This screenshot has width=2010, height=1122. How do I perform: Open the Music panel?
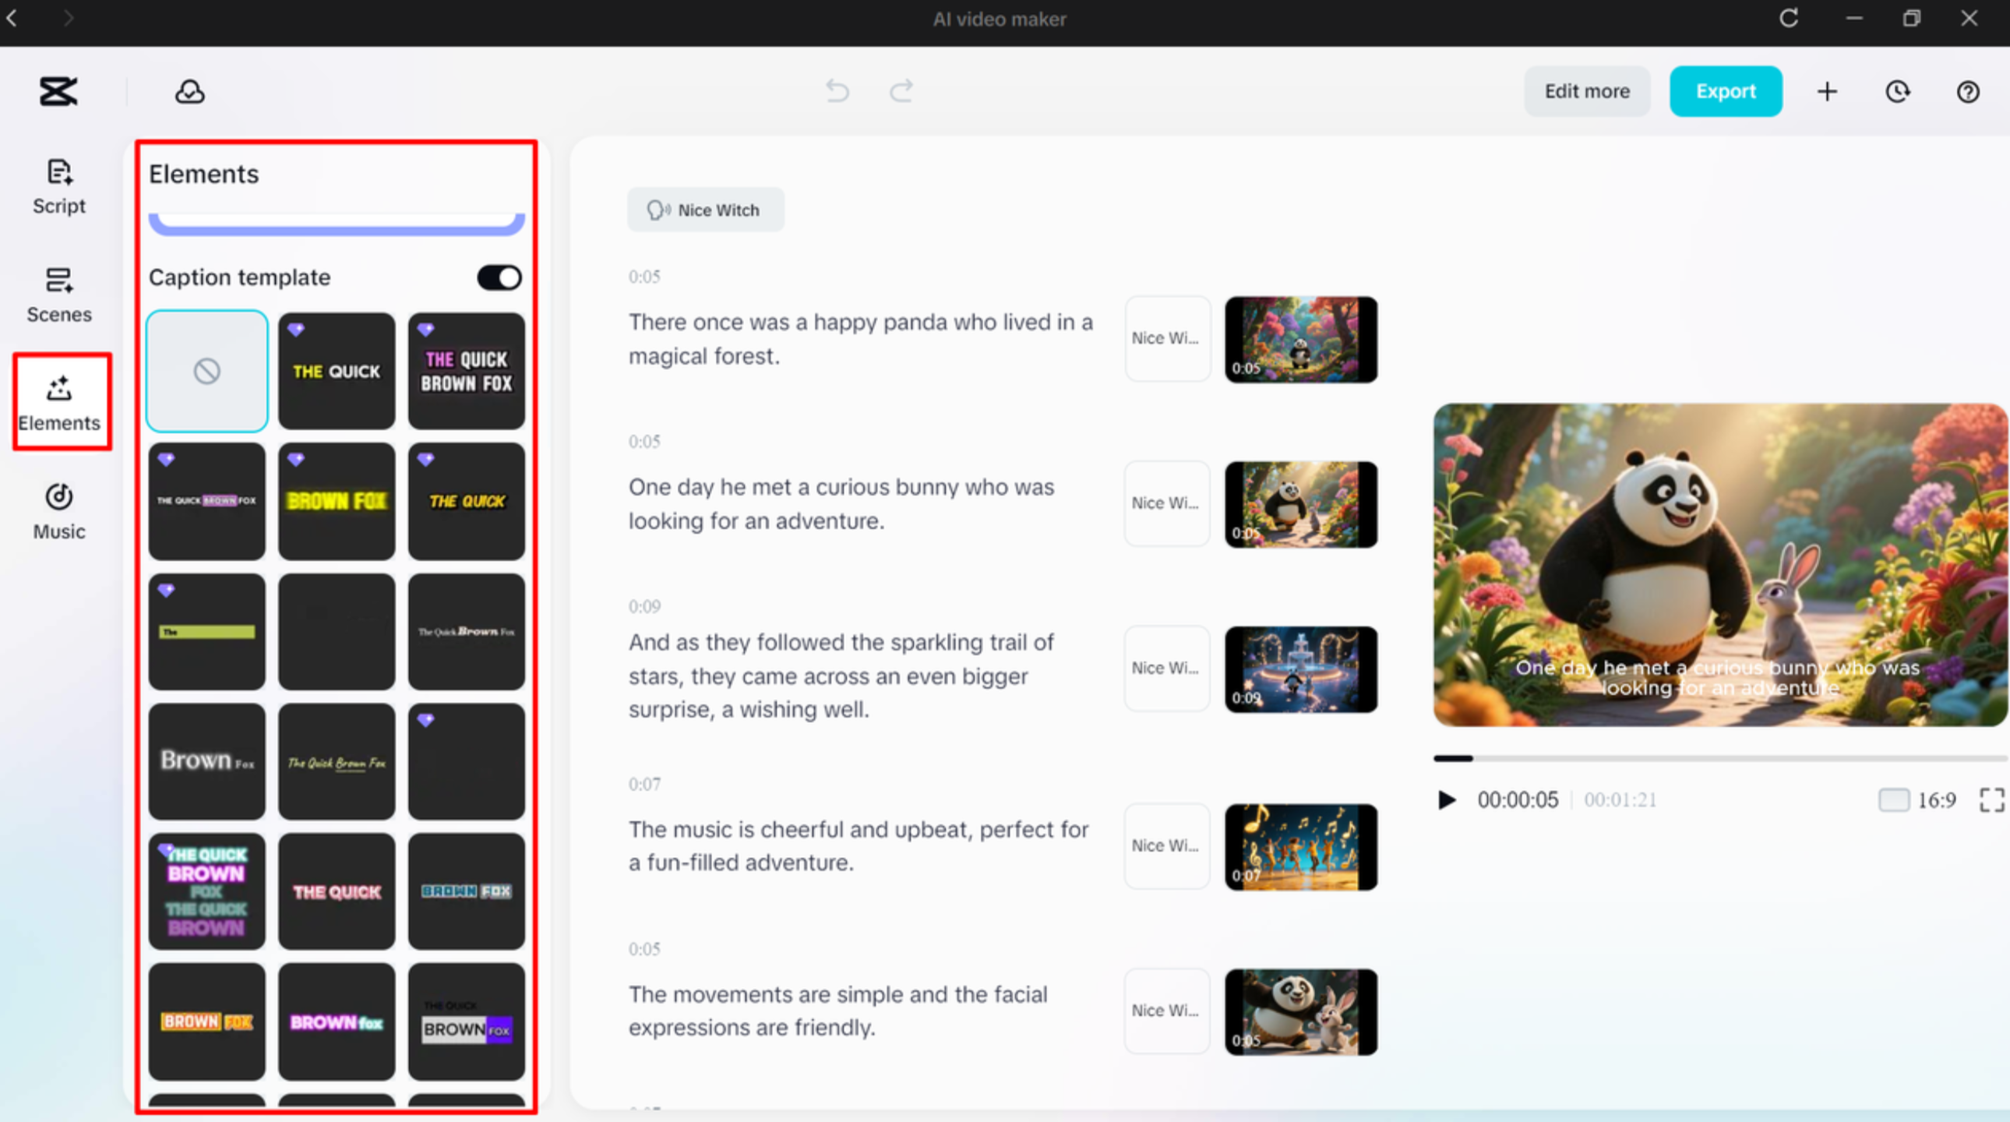(58, 511)
